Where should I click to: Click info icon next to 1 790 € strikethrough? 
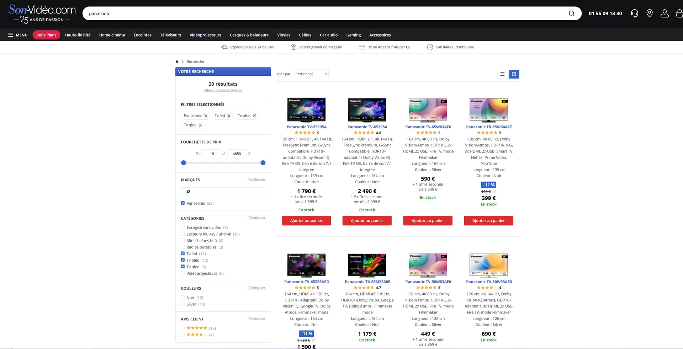pyautogui.click(x=314, y=340)
